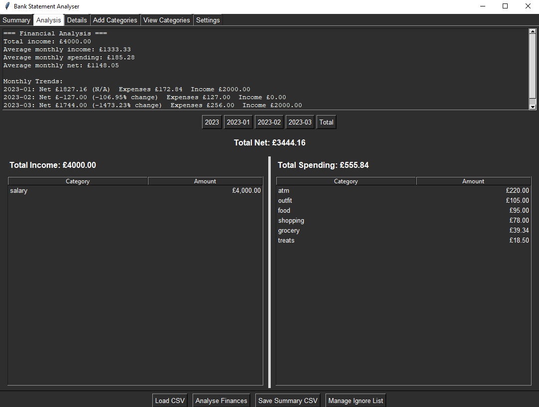Sort spending table by Amount header
This screenshot has height=407, width=539.
click(x=473, y=181)
